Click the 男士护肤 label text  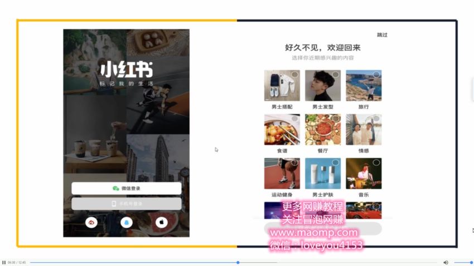pos(323,195)
